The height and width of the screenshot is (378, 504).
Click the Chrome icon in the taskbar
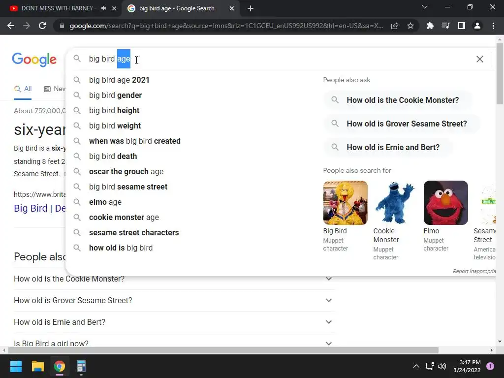coord(60,366)
